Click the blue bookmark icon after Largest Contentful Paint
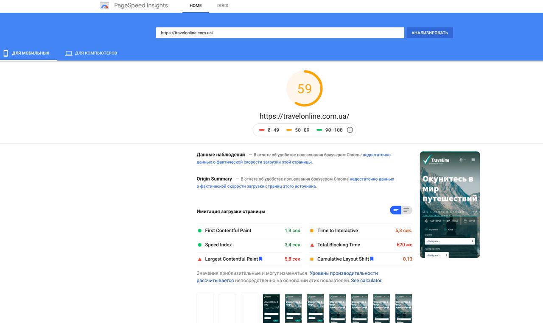 click(x=260, y=259)
